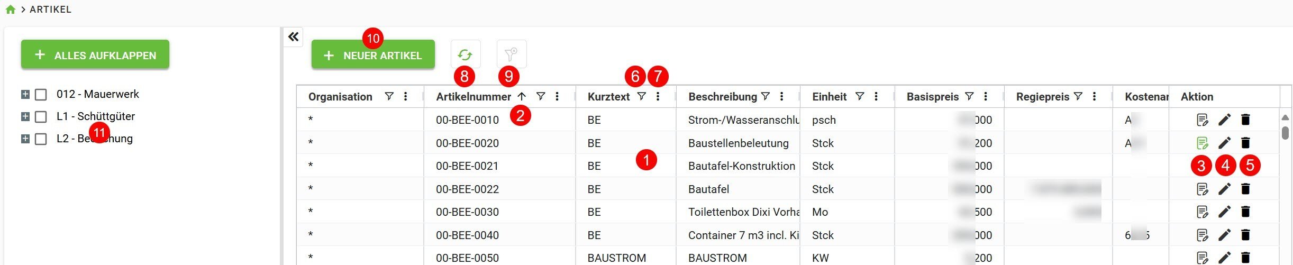Open the Artikelnummer column menu

click(557, 96)
